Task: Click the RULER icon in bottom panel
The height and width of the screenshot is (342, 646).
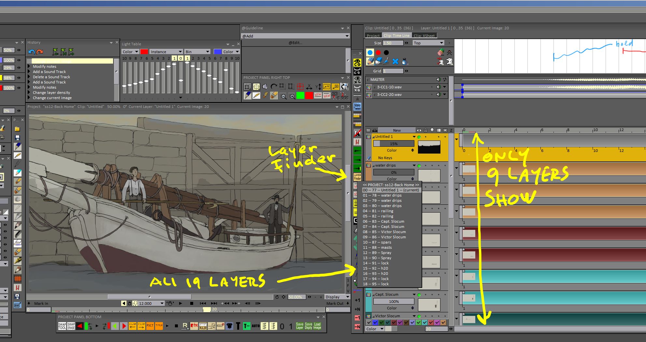Action: (203, 326)
